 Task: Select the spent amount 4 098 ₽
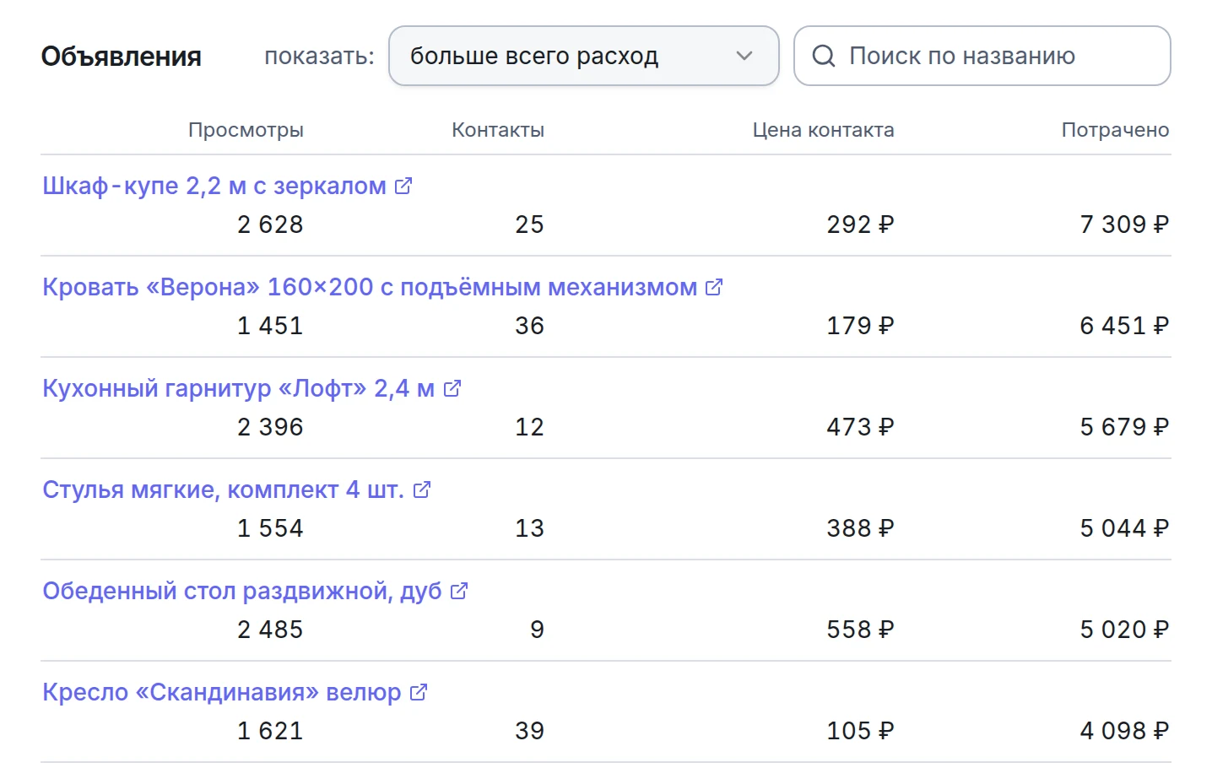pyautogui.click(x=1124, y=731)
